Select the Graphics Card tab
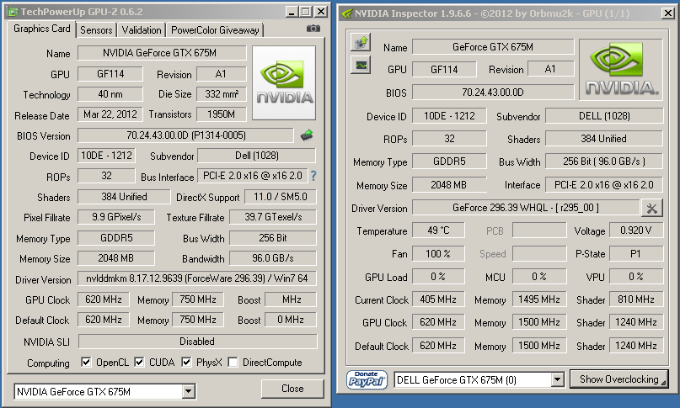The width and height of the screenshot is (680, 408). point(41,29)
